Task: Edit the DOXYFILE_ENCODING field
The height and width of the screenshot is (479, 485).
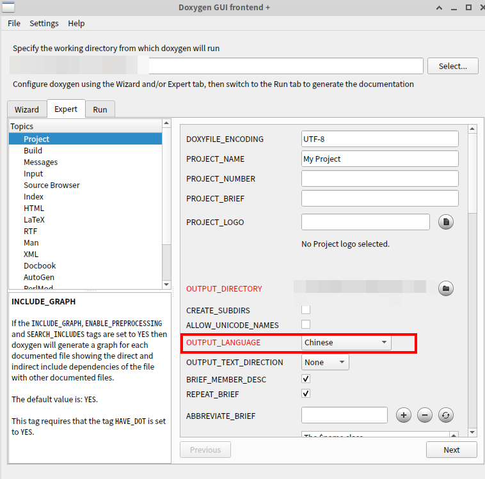Action: [x=380, y=139]
